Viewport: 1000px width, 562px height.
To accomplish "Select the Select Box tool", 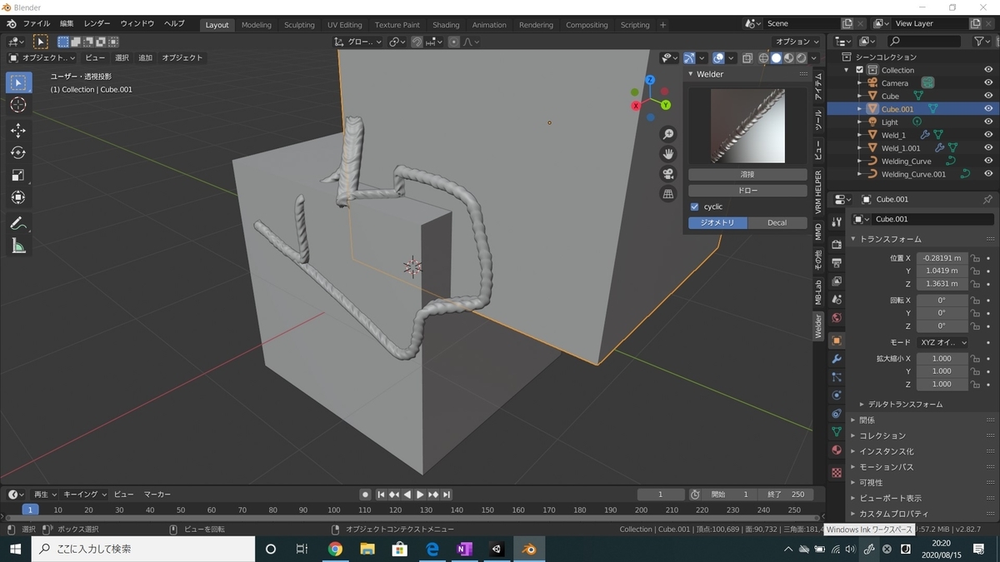I will 18,82.
